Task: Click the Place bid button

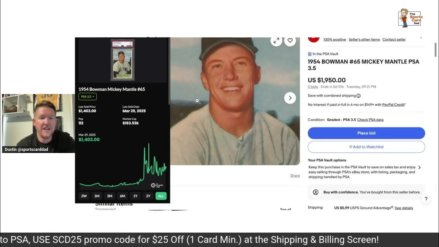Action: click(x=366, y=133)
